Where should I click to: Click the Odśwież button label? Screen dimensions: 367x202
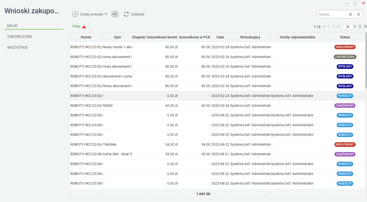coord(138,14)
